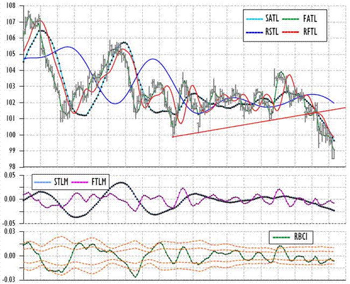Click the STLM legend label

[61, 182]
